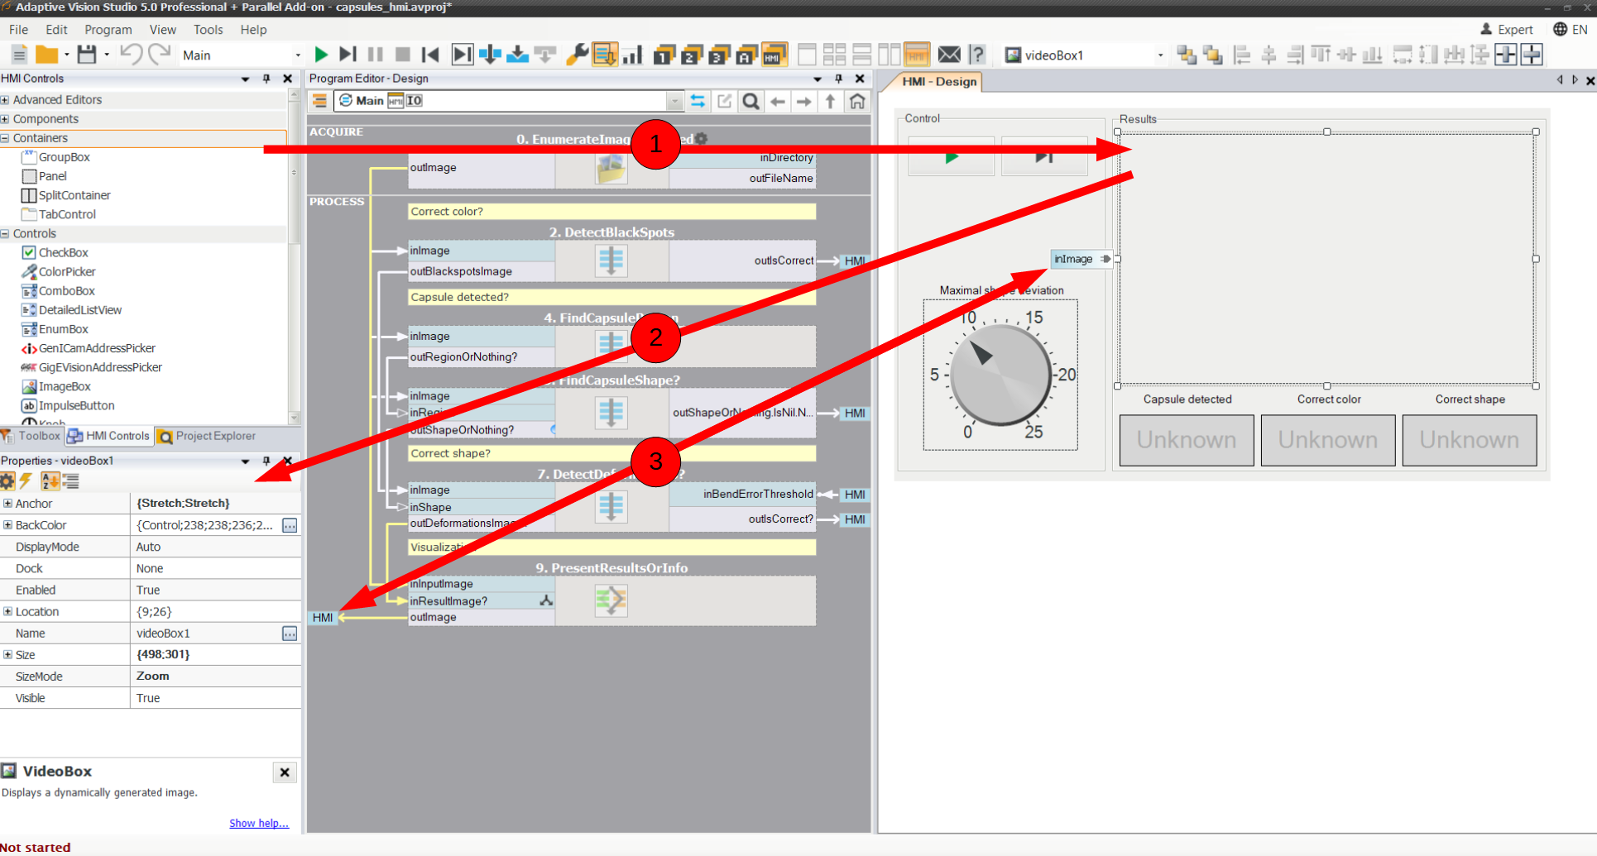Click the Show help... link
Screen dimensions: 1597x856
tap(258, 823)
